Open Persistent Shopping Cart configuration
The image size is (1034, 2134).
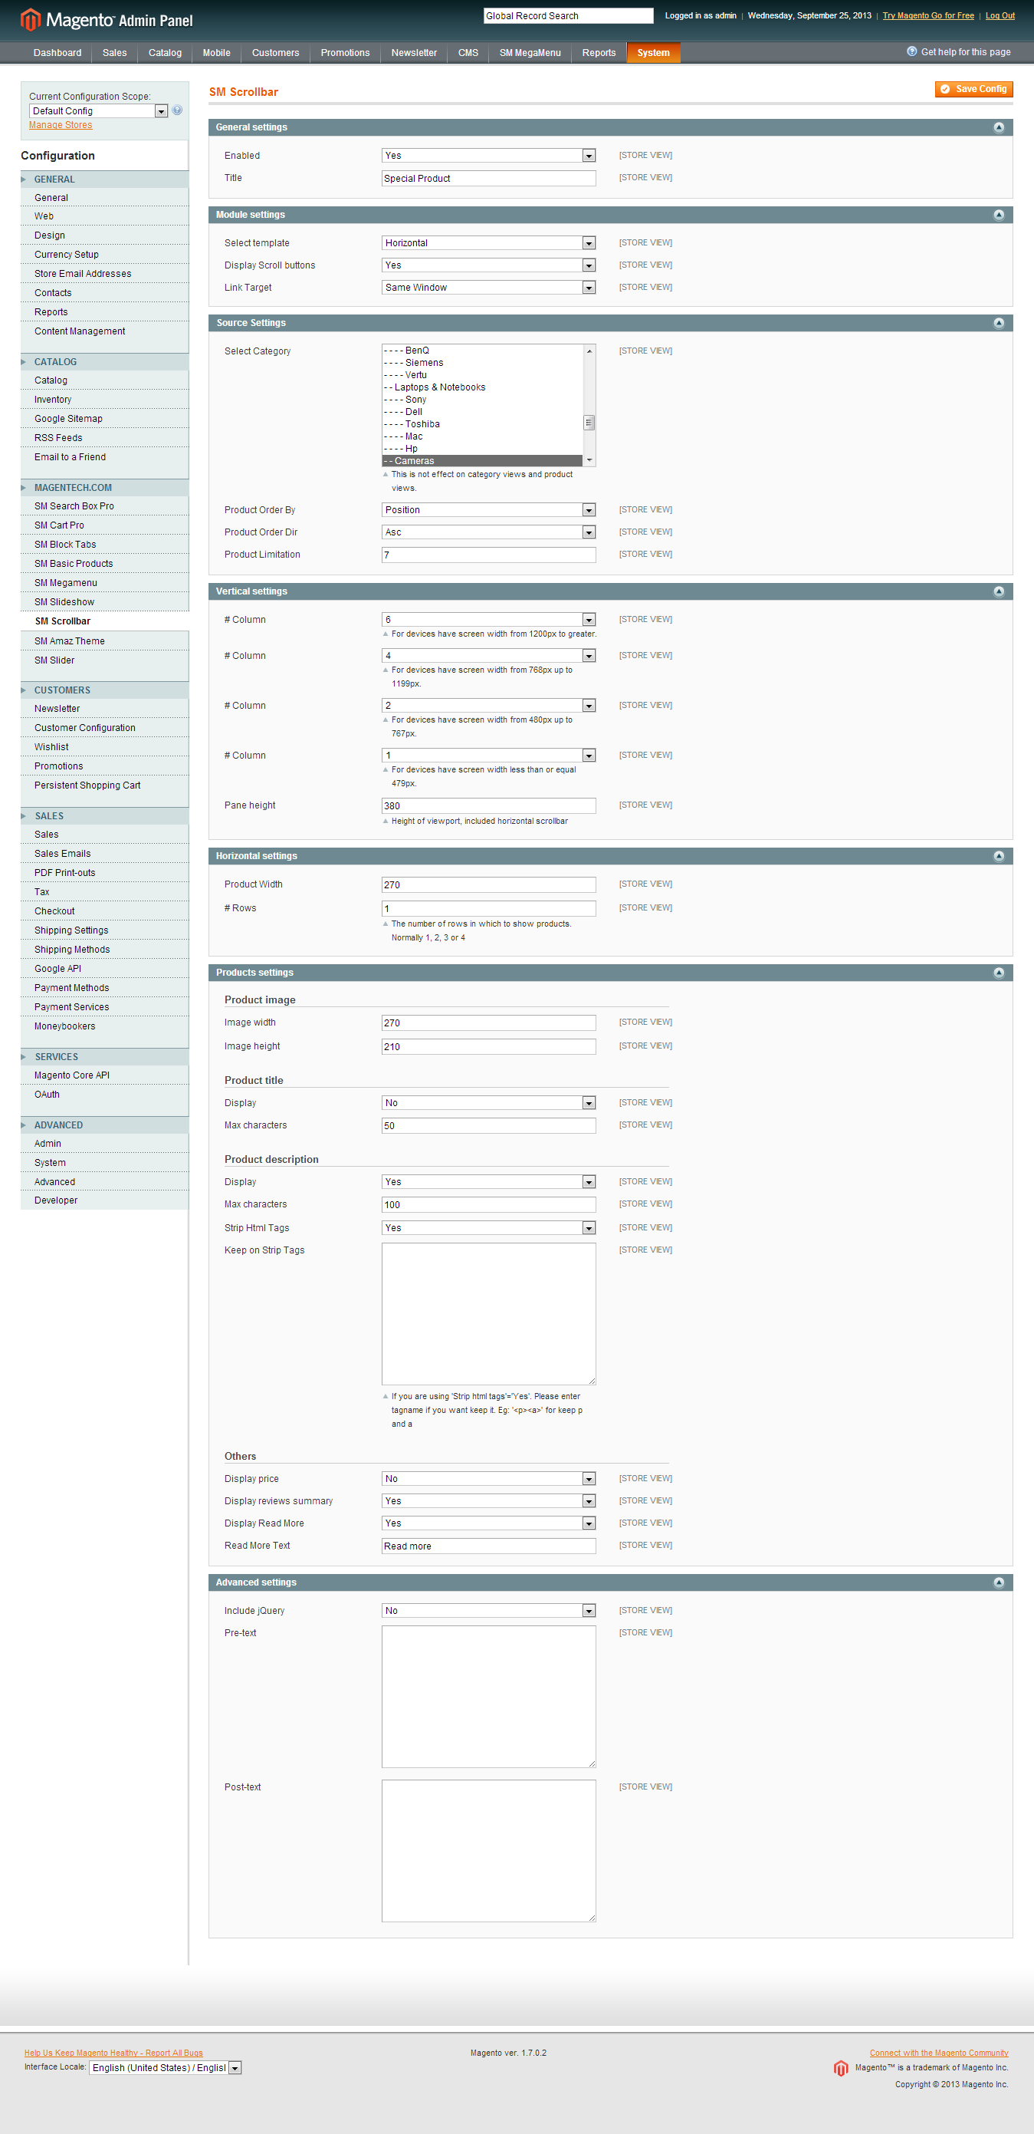[x=104, y=785]
